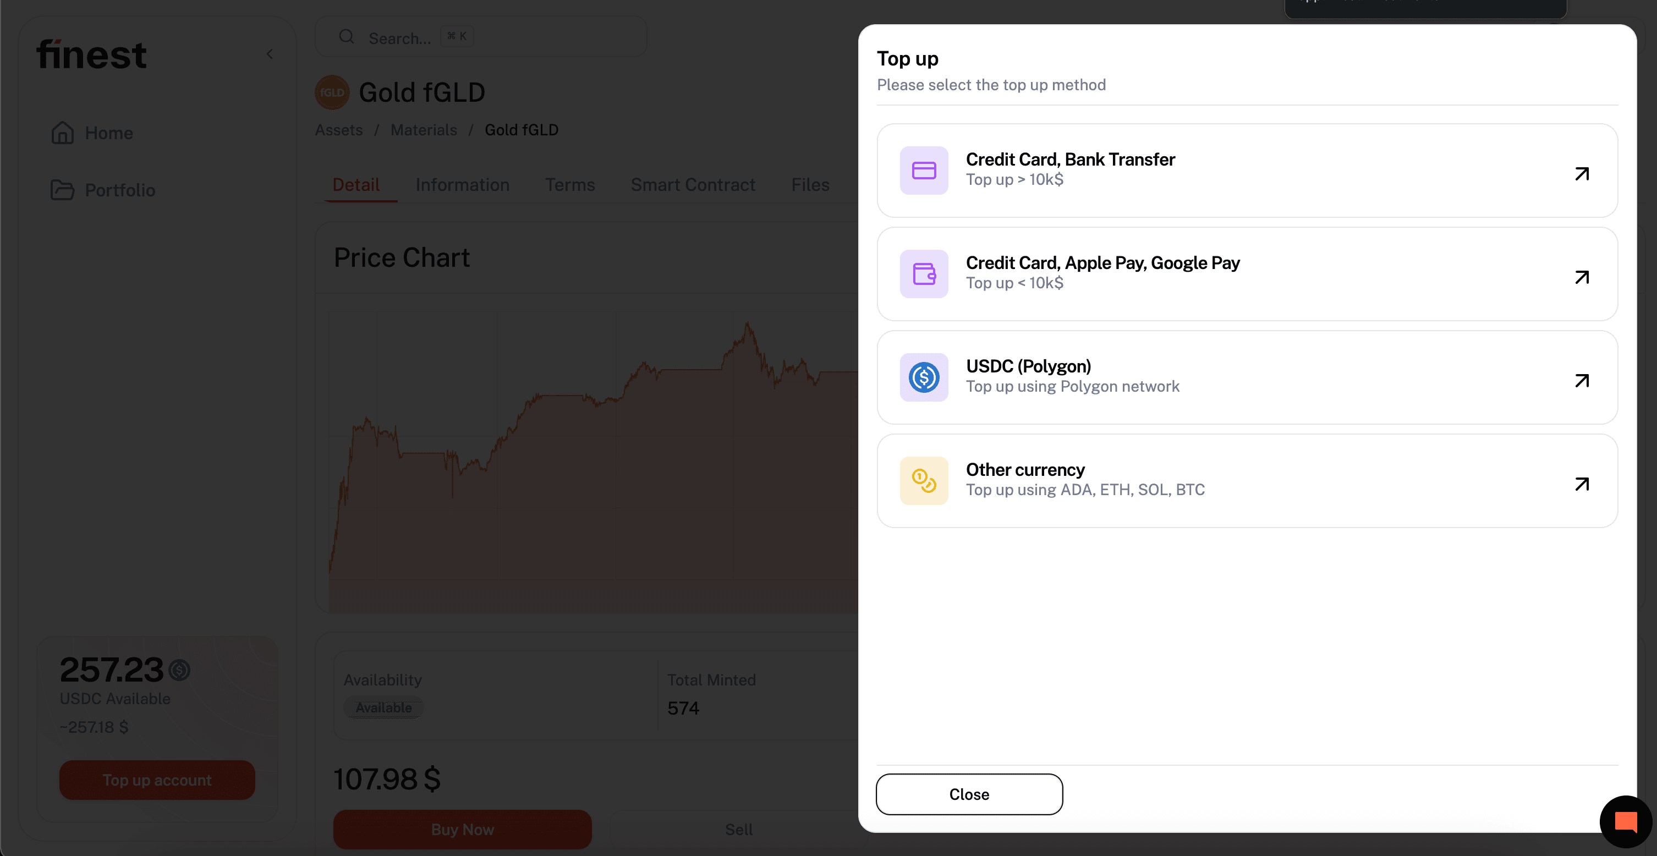Go to Portfolio in the sidebar
Viewport: 1657px width, 856px height.
click(x=119, y=190)
